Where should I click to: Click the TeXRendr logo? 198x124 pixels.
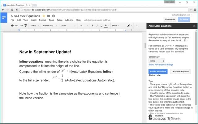click(x=174, y=118)
